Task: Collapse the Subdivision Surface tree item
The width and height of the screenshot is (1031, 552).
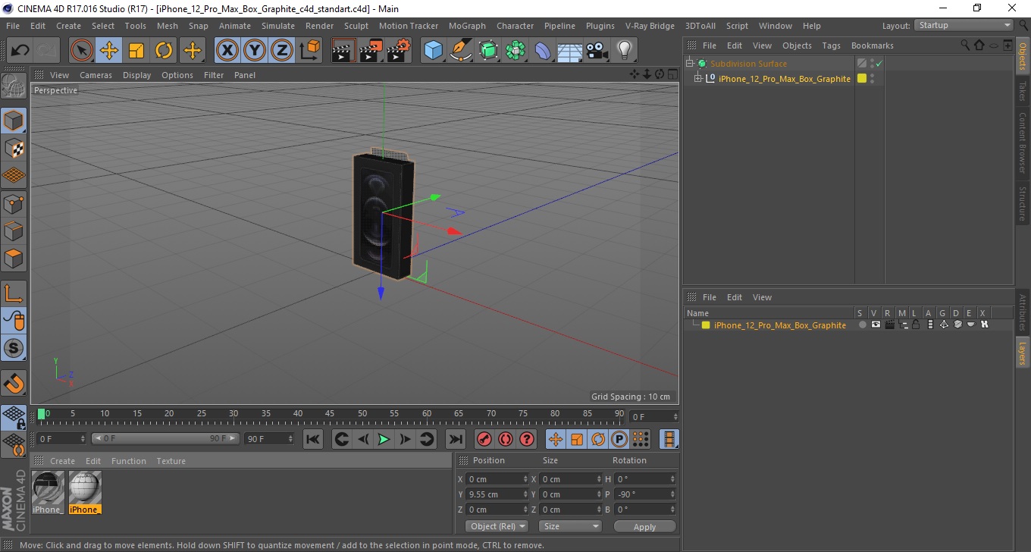Action: (x=690, y=64)
